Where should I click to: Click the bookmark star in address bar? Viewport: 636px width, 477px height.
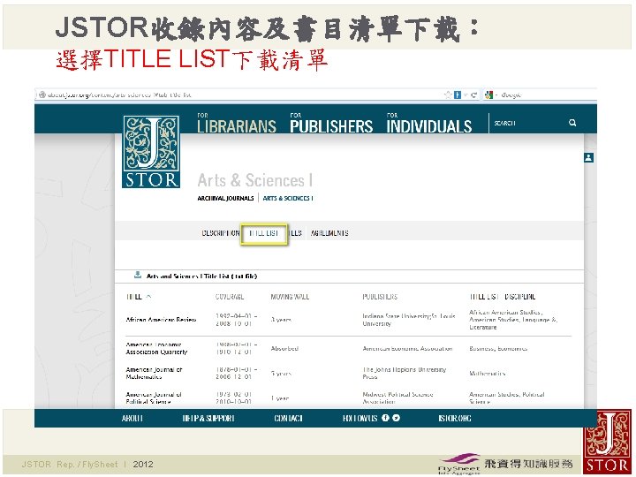[x=448, y=95]
